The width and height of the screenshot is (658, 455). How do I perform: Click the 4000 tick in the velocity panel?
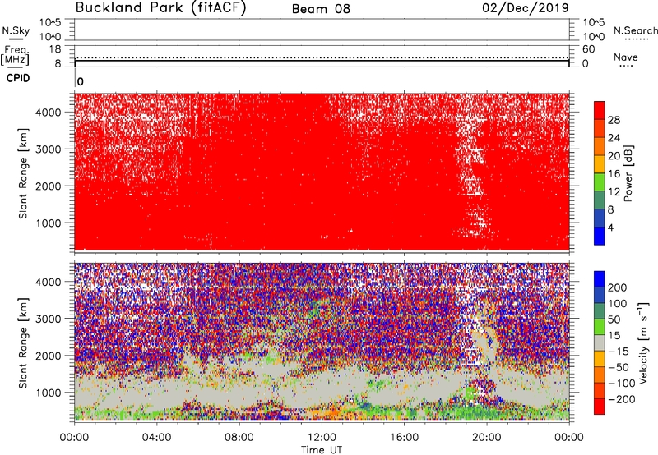click(48, 282)
